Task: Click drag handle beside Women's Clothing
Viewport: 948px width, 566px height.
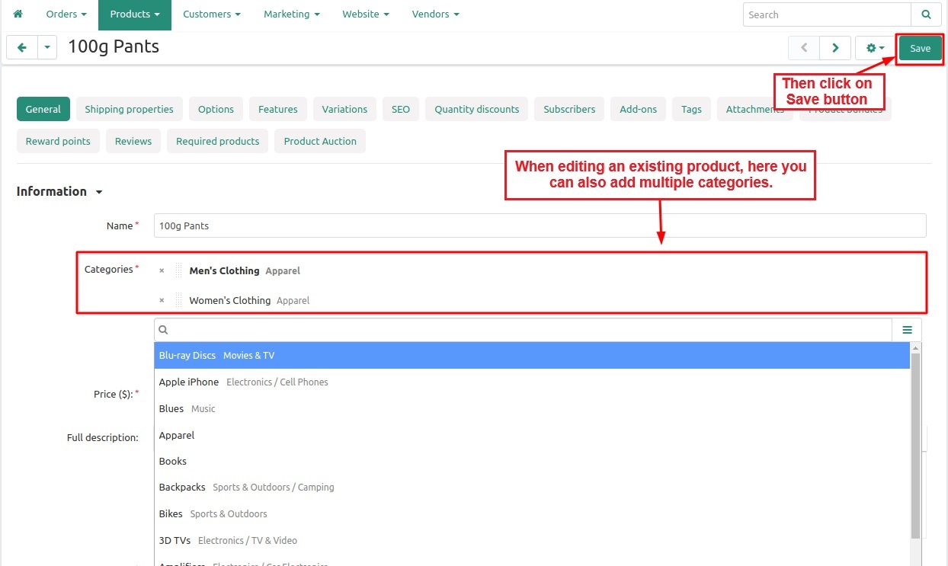Action: [179, 300]
